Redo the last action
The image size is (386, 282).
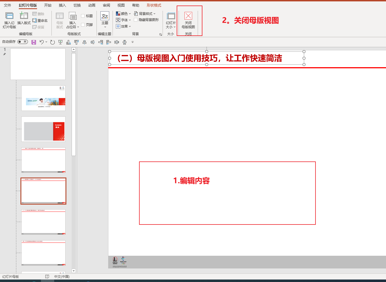(53, 42)
